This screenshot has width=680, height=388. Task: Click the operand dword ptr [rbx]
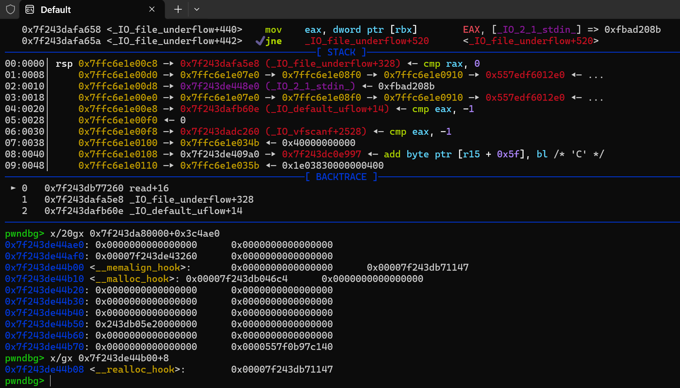[375, 30]
